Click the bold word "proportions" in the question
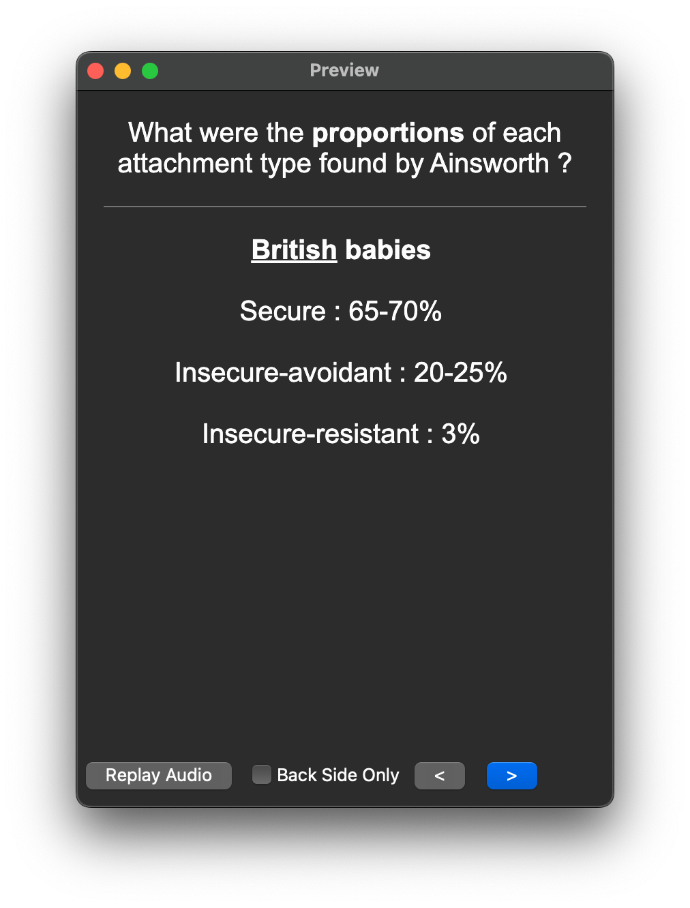 point(388,133)
